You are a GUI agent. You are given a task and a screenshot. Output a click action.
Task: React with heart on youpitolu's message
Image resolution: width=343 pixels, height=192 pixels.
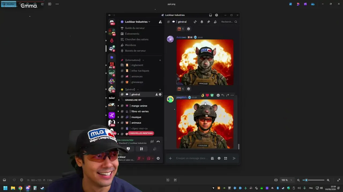207,95
